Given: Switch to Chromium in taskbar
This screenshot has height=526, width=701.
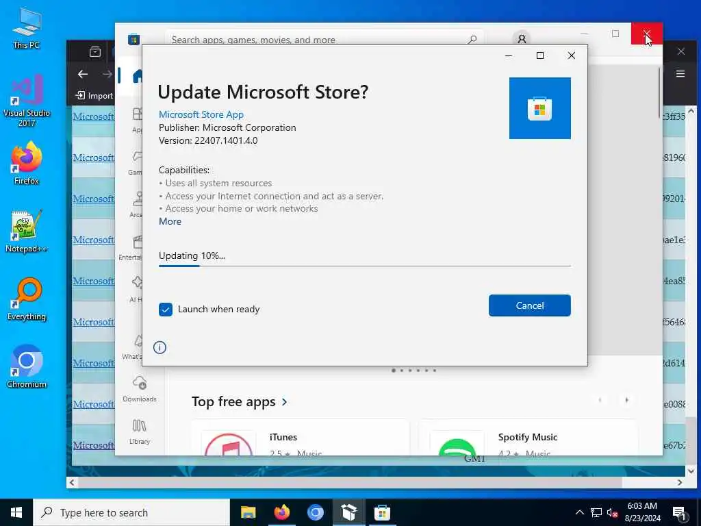Looking at the screenshot, I should 315,512.
